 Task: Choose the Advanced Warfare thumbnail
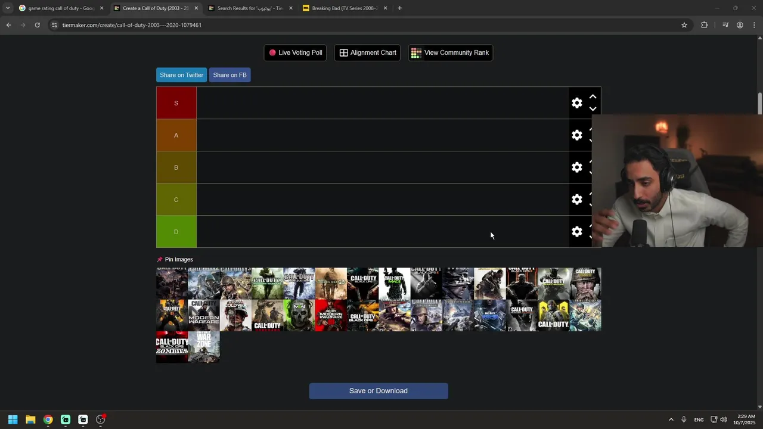tap(490, 284)
